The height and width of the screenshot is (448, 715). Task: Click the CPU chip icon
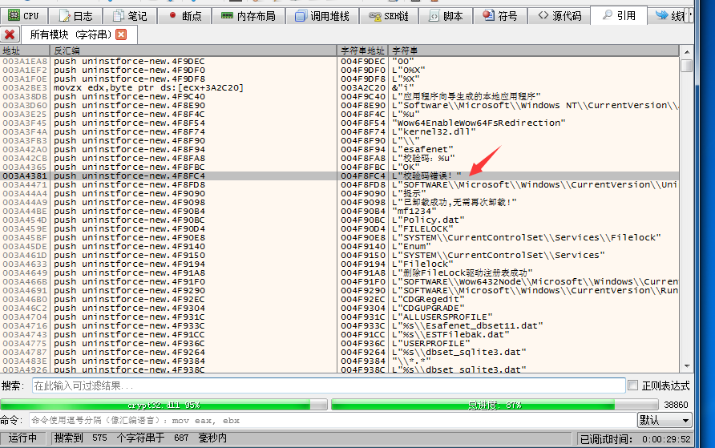click(x=14, y=15)
